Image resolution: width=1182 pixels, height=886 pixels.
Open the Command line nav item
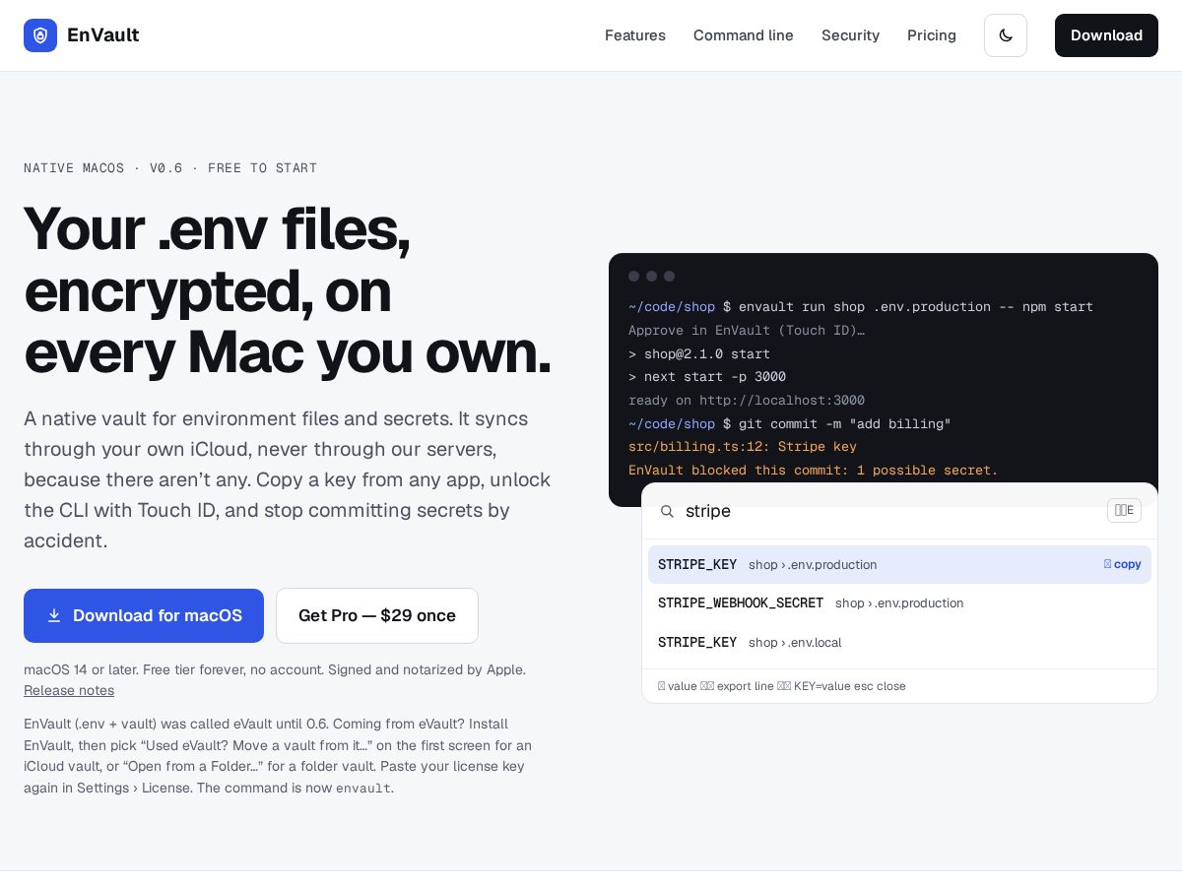click(744, 35)
